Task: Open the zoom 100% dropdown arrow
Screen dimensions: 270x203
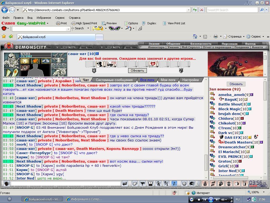Action: tap(264, 192)
